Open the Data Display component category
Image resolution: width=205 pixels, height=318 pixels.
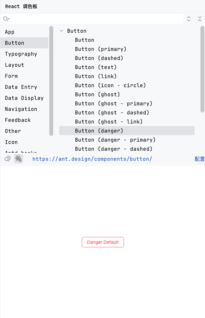point(24,98)
